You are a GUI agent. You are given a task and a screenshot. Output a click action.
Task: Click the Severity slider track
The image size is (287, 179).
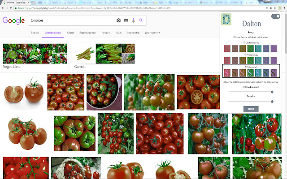click(251, 102)
